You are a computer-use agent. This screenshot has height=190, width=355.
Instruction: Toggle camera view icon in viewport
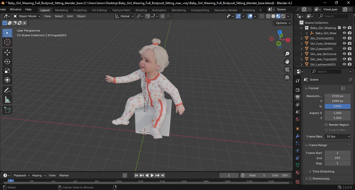click(287, 69)
